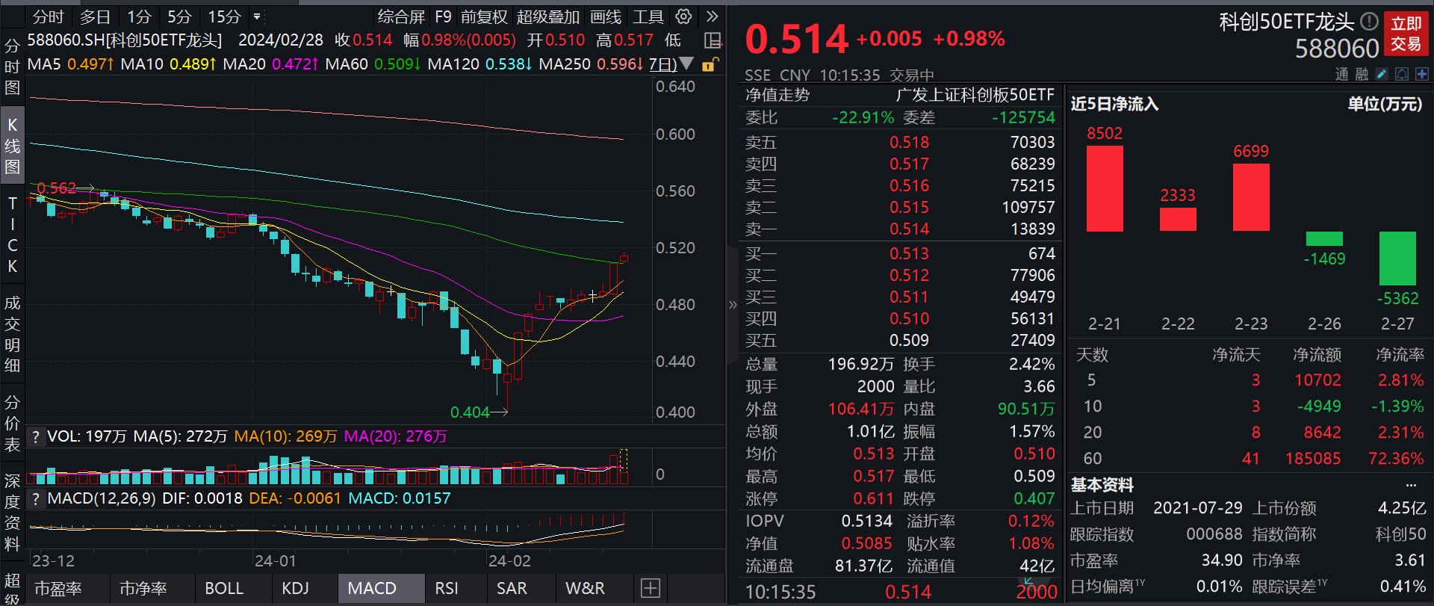Screen dimensions: 1434x606
Task: Click the 近5日净流入 heading
Action: [1114, 104]
